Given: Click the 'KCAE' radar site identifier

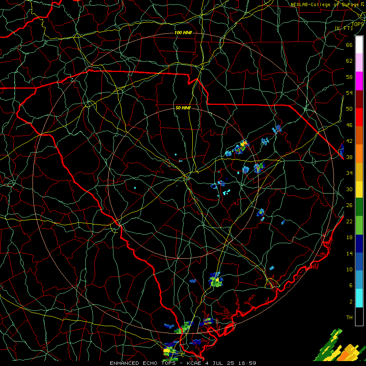Looking at the screenshot, I should (x=195, y=363).
